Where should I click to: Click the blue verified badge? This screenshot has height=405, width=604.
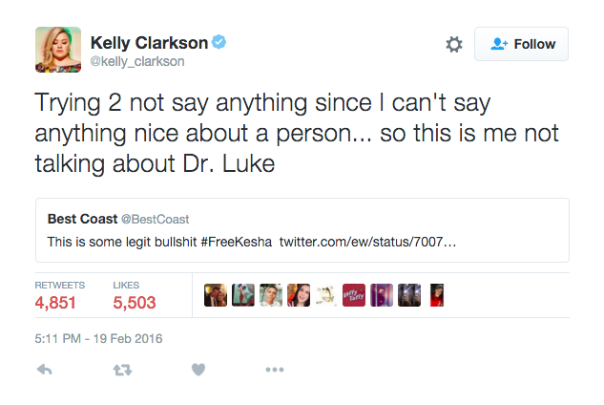219,42
